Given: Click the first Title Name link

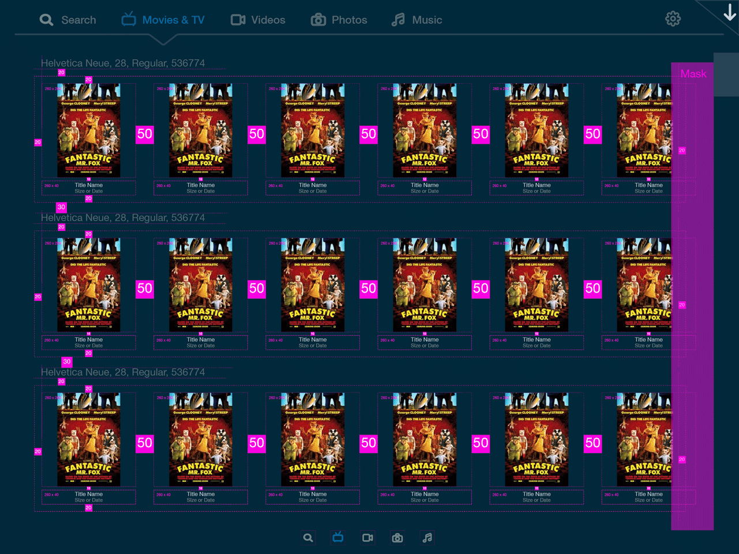Looking at the screenshot, I should pyautogui.click(x=88, y=185).
